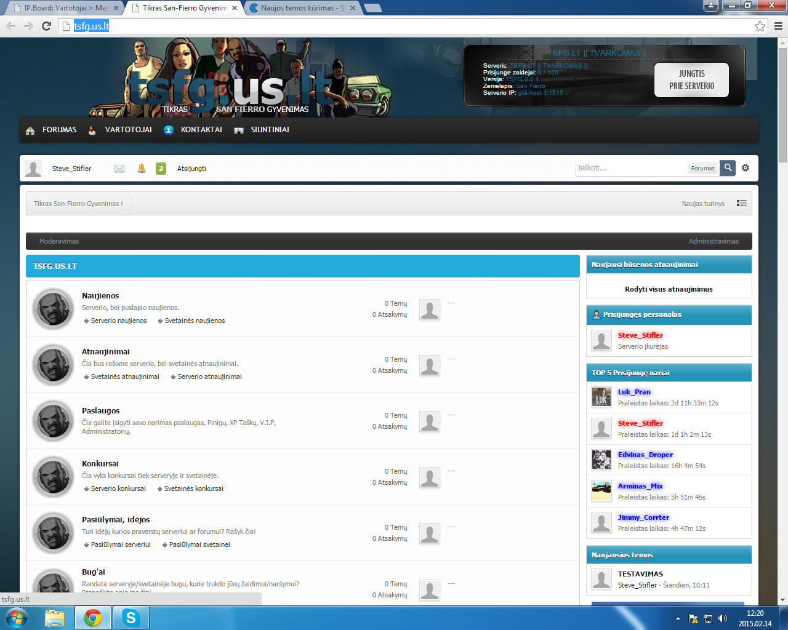Screen dimensions: 788x630
Task: Click the Luk_Pran avatar thumbnail
Action: pyautogui.click(x=601, y=397)
